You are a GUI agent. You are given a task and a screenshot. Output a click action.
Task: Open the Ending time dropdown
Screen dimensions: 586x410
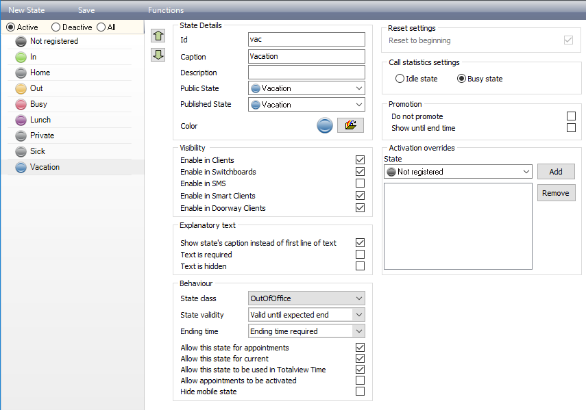click(306, 331)
